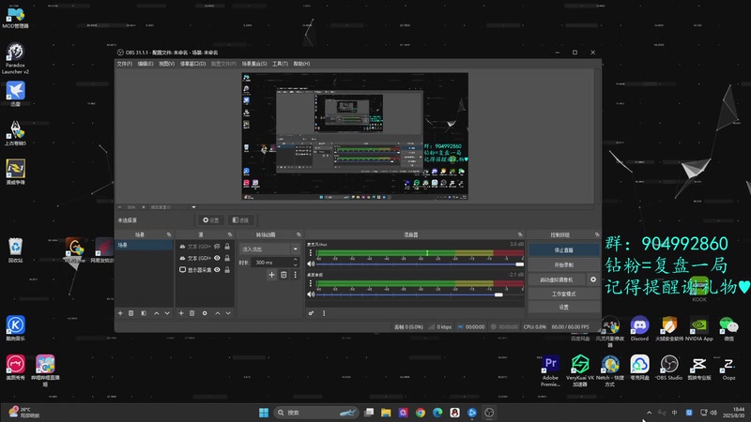Select the scene entry in the Scenes list
This screenshot has width=751, height=422.
[x=144, y=245]
